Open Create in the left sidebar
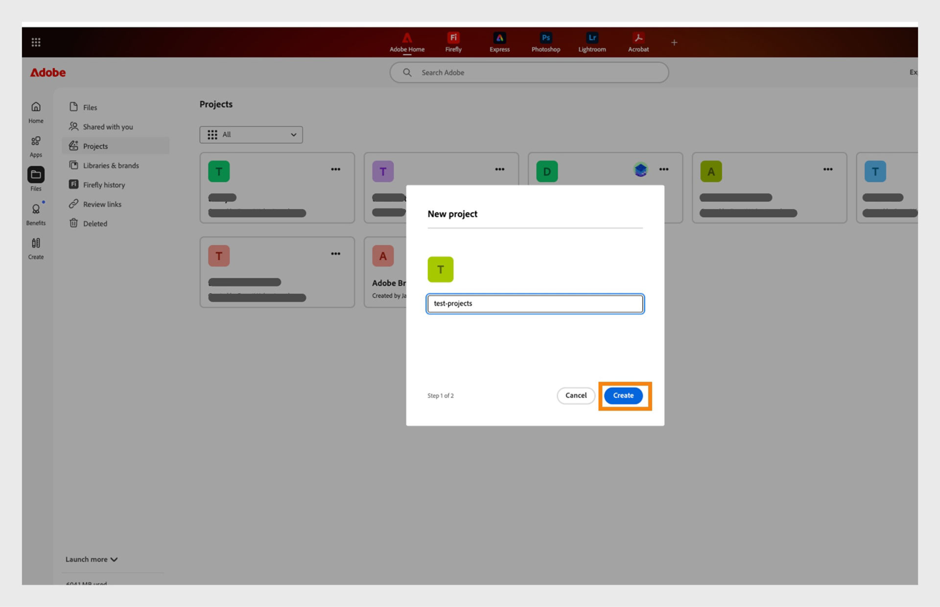Screen dimensions: 940x607 point(35,249)
